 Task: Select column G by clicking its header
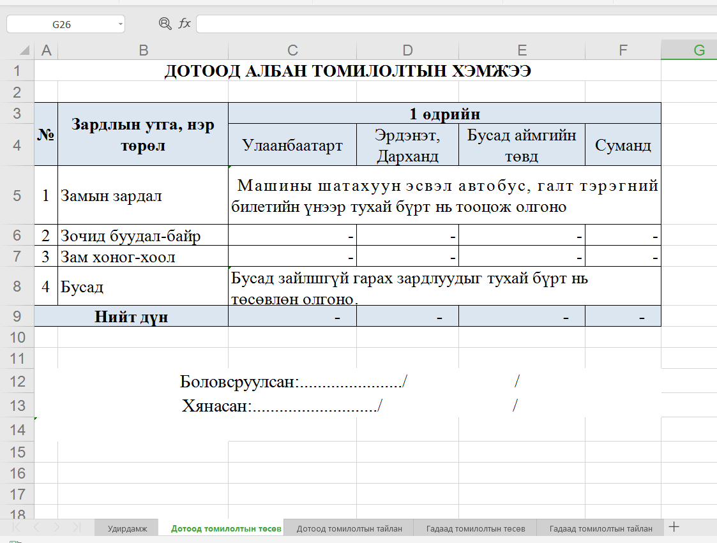(700, 48)
